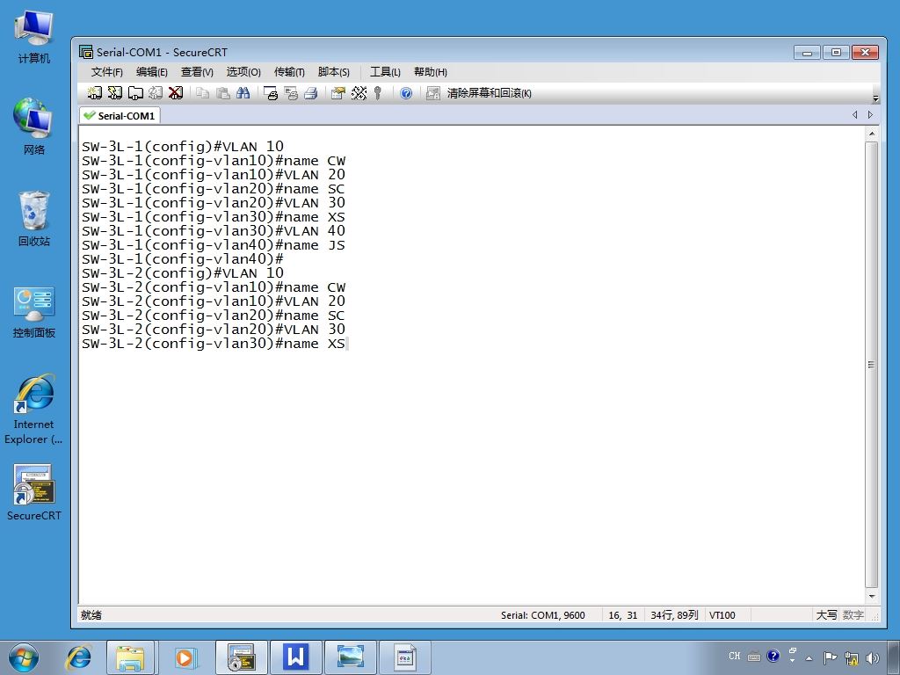Click status bar 'VT100' entry
Viewport: 900px width, 675px height.
(x=722, y=615)
